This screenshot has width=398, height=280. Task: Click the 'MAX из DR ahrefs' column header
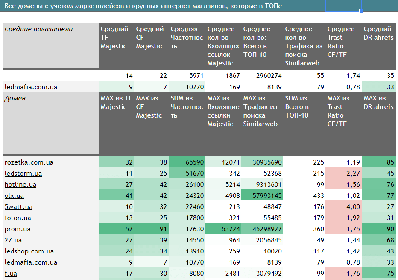click(x=379, y=124)
